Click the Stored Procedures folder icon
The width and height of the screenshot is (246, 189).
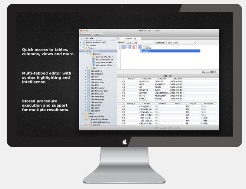[x=89, y=119]
